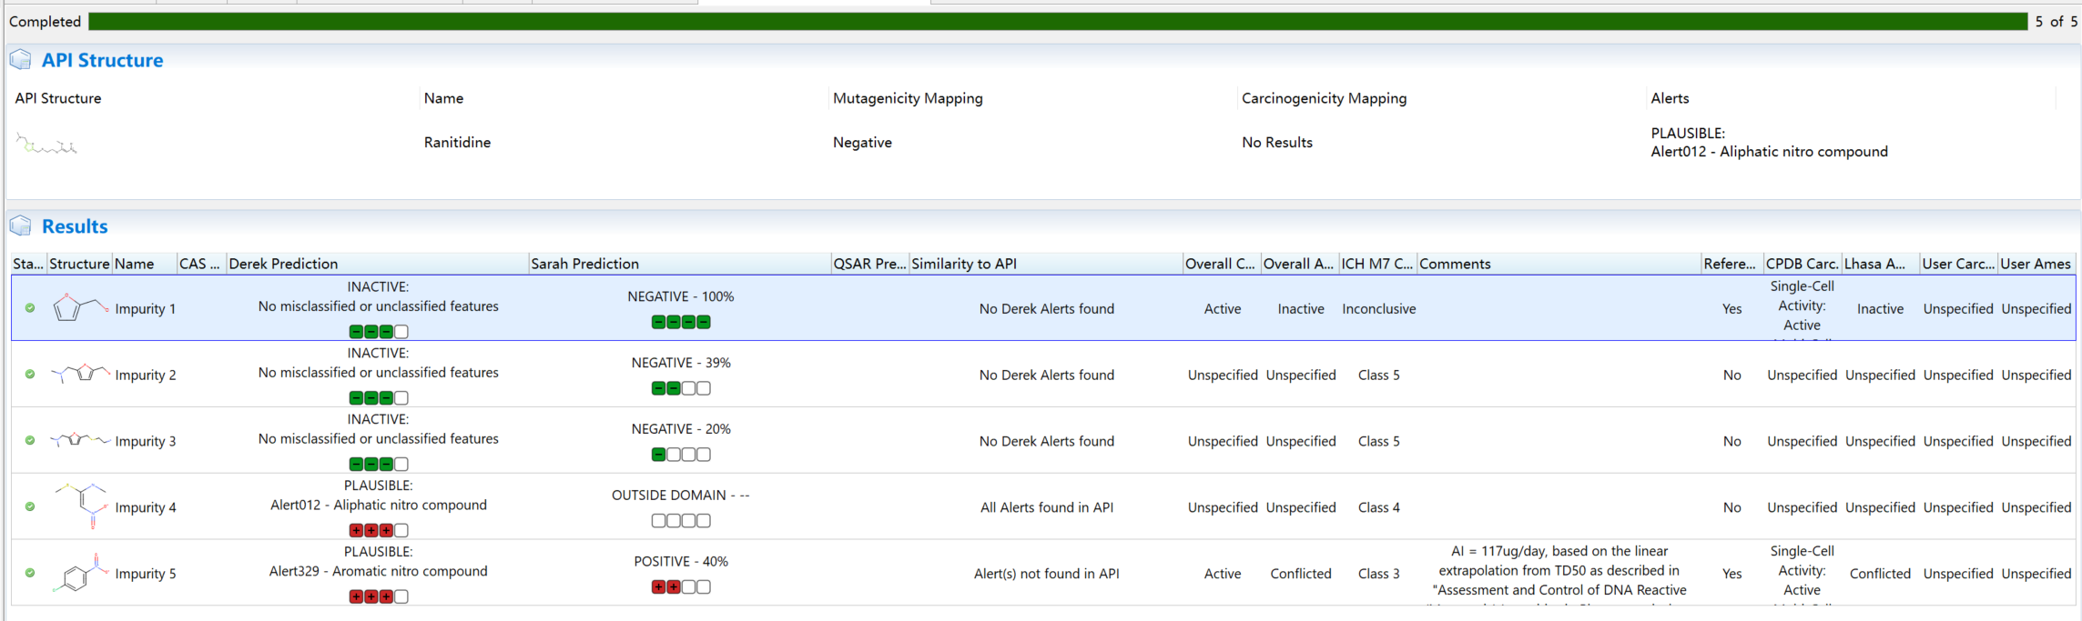Click the CAS column header

(201, 264)
